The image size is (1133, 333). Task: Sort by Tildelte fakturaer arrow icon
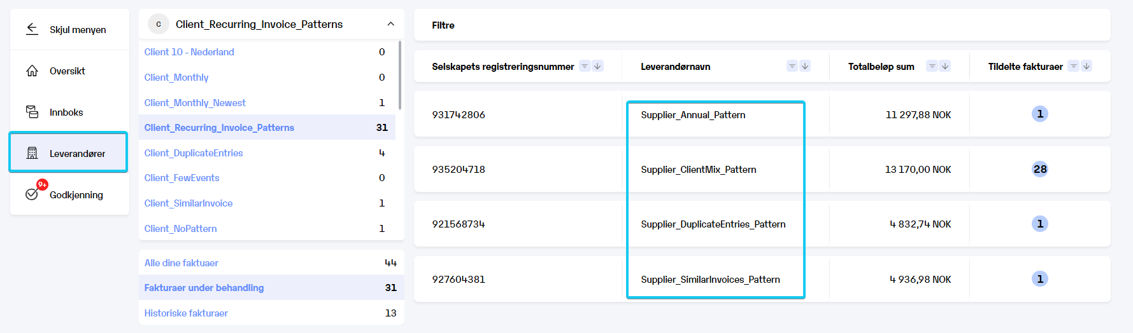click(x=1087, y=66)
